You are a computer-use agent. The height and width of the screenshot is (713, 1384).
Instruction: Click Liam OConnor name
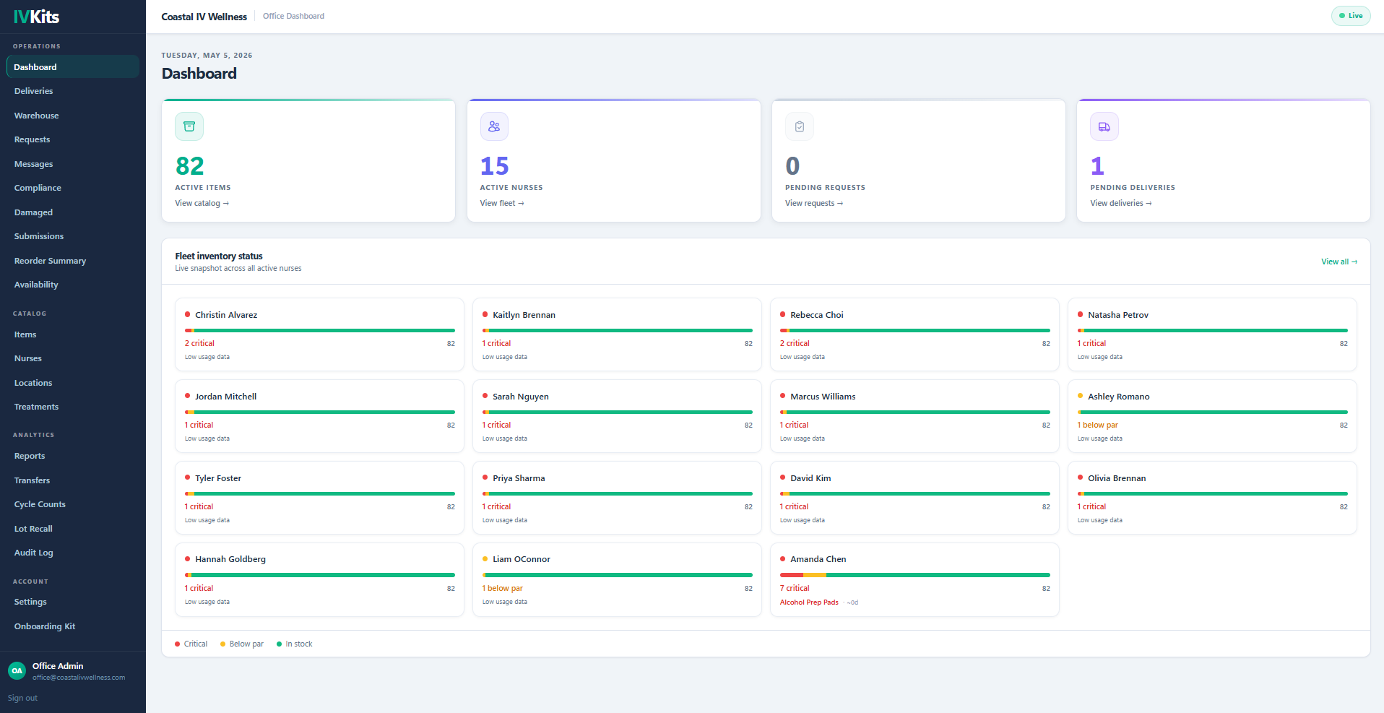522,559
